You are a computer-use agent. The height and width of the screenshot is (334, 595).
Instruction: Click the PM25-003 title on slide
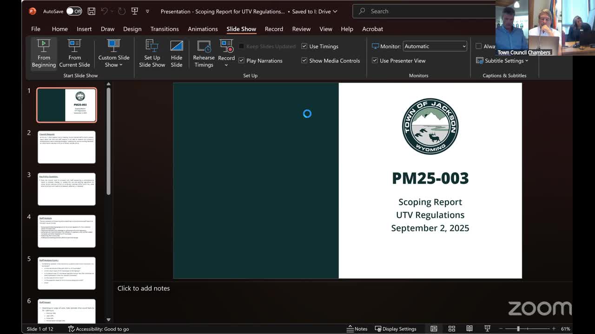(430, 178)
